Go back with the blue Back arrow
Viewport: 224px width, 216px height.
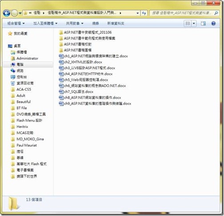[7, 13]
